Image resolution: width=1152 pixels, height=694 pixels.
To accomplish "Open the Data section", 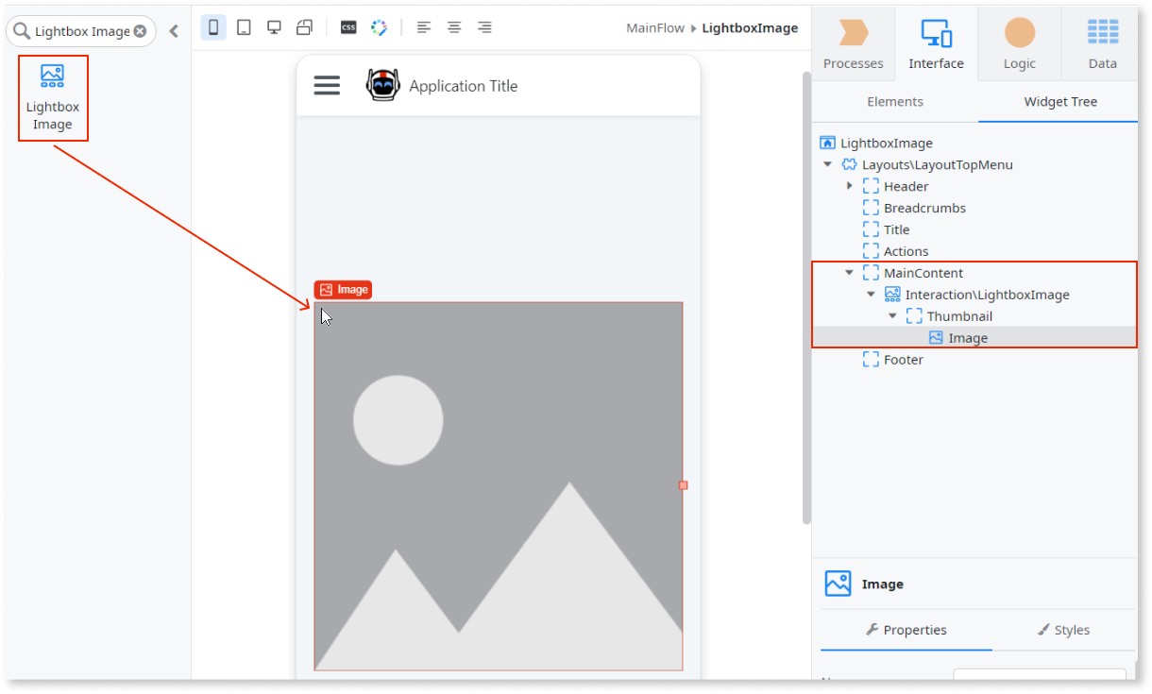I will [1102, 42].
